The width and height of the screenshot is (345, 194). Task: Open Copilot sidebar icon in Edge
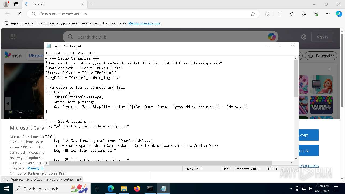339,14
